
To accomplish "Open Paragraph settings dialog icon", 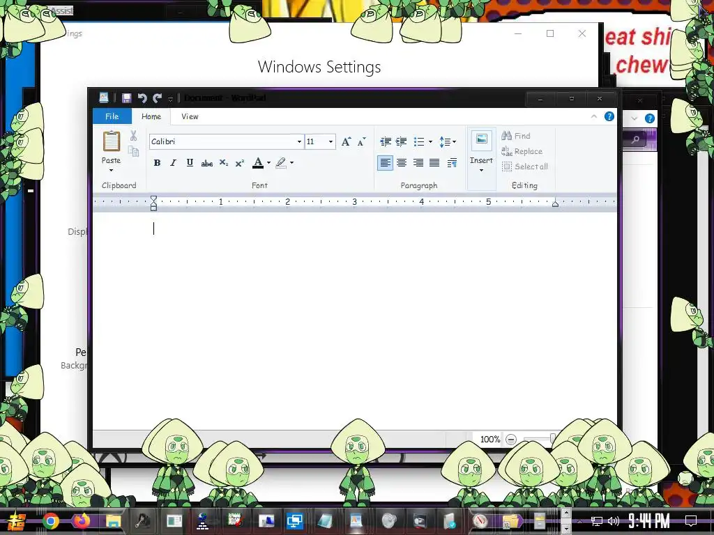I will [452, 163].
